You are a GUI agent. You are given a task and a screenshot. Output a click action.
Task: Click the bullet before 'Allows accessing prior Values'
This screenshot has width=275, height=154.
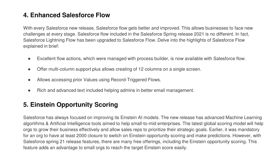coord(29,80)
